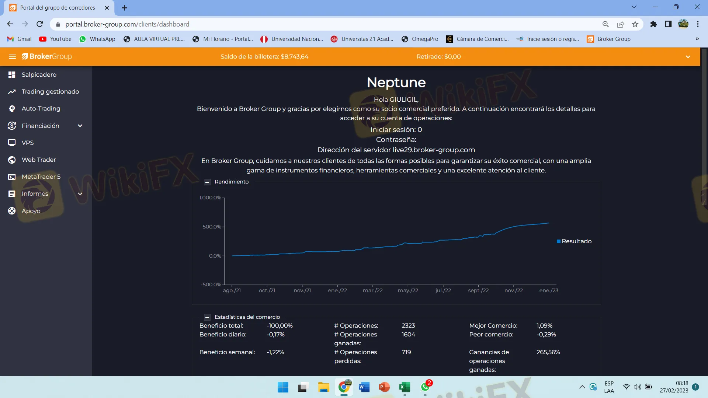Viewport: 708px width, 398px height.
Task: Open WhatsApp bookmark
Action: pos(97,39)
